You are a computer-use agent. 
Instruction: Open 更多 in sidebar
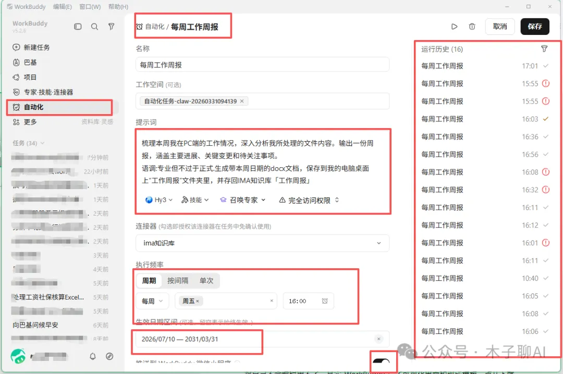coord(30,122)
